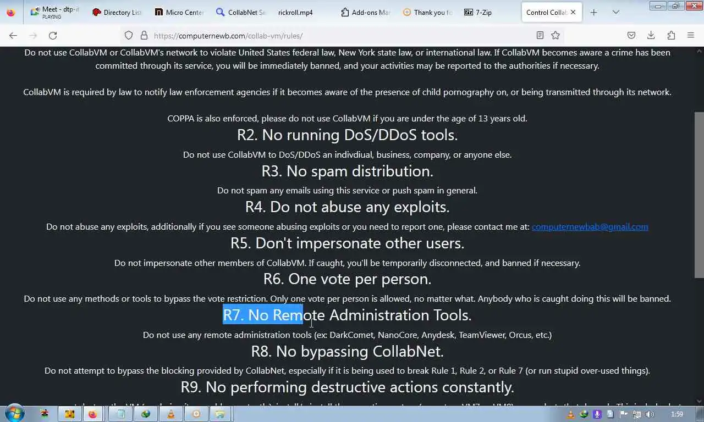The height and width of the screenshot is (422, 704).
Task: Click the Action Center flag tray icon
Action: 623,414
